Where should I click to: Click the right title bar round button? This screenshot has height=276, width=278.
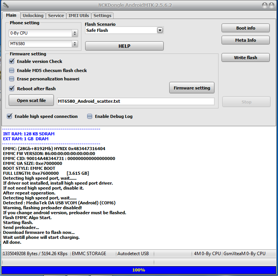point(272,5)
